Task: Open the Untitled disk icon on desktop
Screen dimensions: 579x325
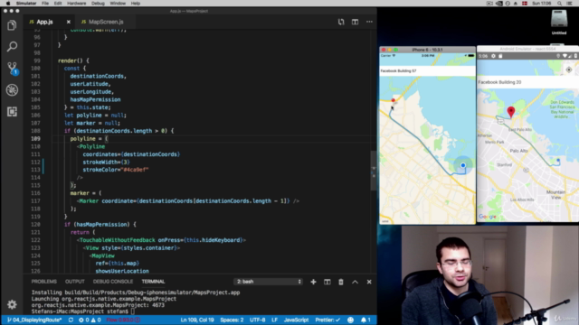Action: tap(559, 22)
